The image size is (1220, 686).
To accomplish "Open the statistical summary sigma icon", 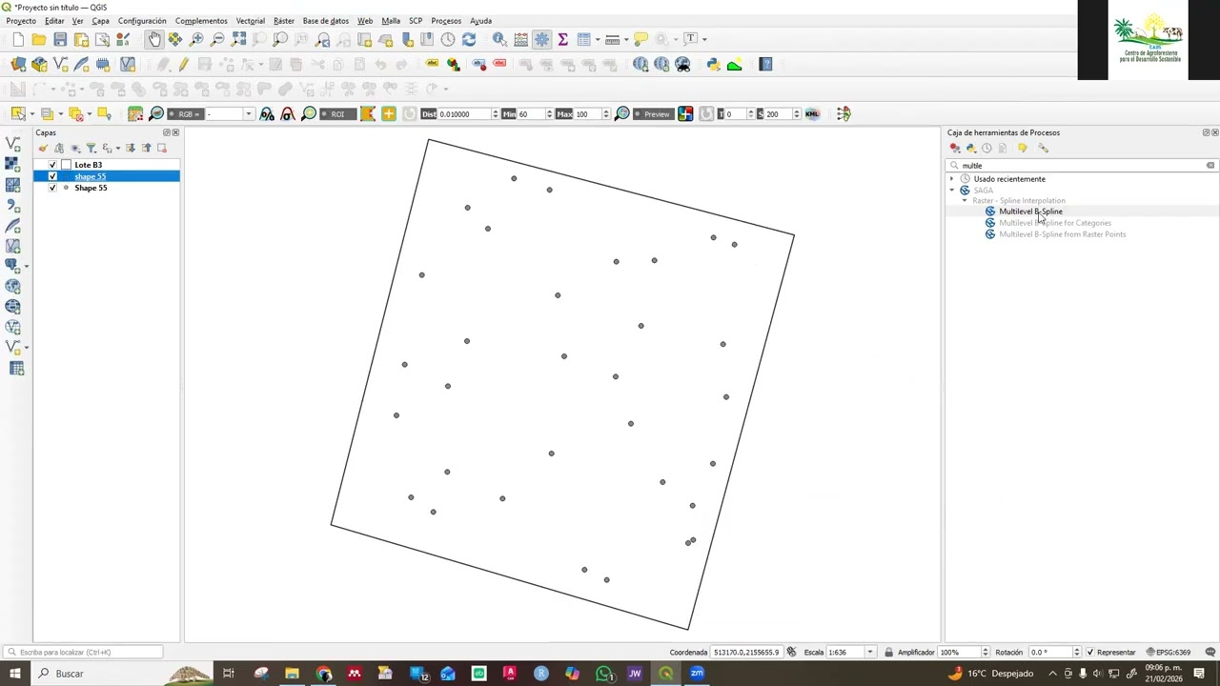I will pos(562,39).
